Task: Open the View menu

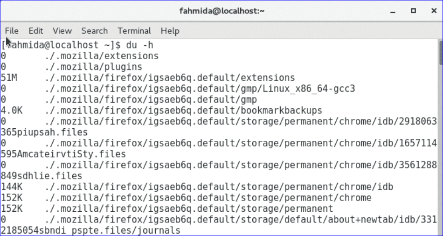Action: click(x=62, y=31)
